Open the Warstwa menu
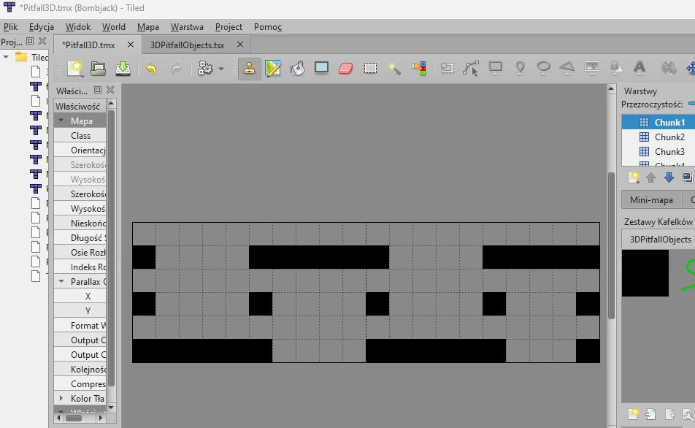The image size is (695, 428). pos(187,27)
